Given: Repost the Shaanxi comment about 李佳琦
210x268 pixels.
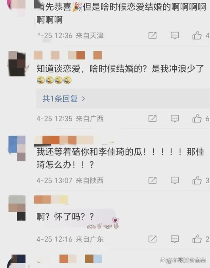Looking at the screenshot, I should [152, 180].
